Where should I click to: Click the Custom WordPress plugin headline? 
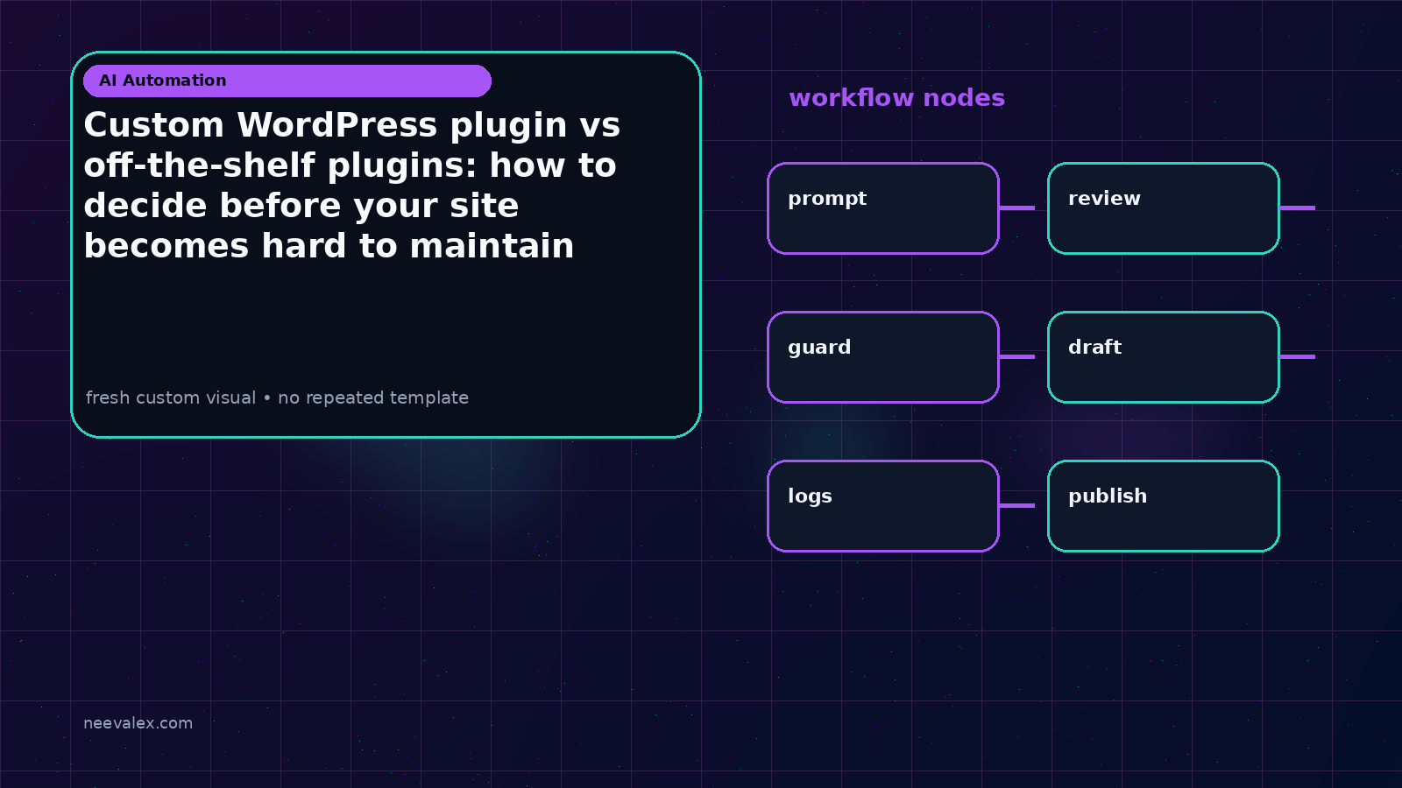[x=352, y=186]
